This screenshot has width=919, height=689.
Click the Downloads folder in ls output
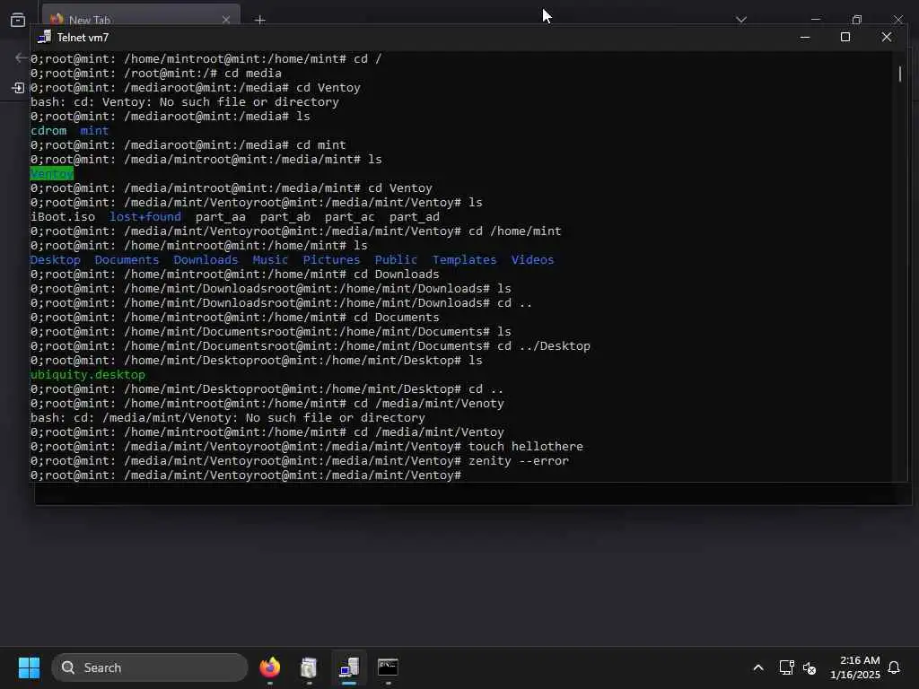(206, 259)
